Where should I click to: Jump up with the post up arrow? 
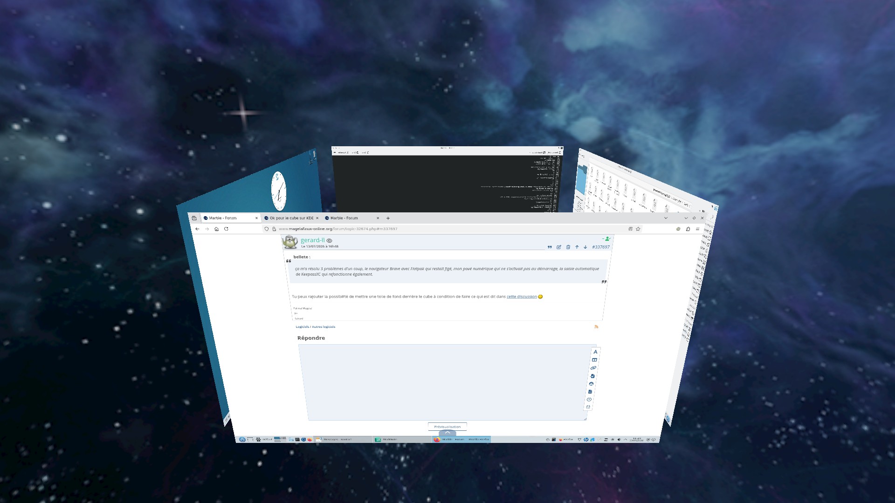pos(577,247)
